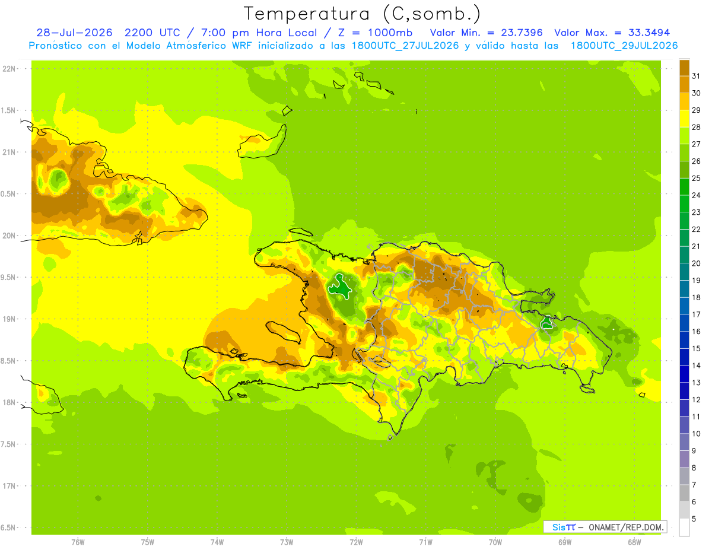Click the '28' value on the color scale
The image size is (712, 550).
click(697, 127)
